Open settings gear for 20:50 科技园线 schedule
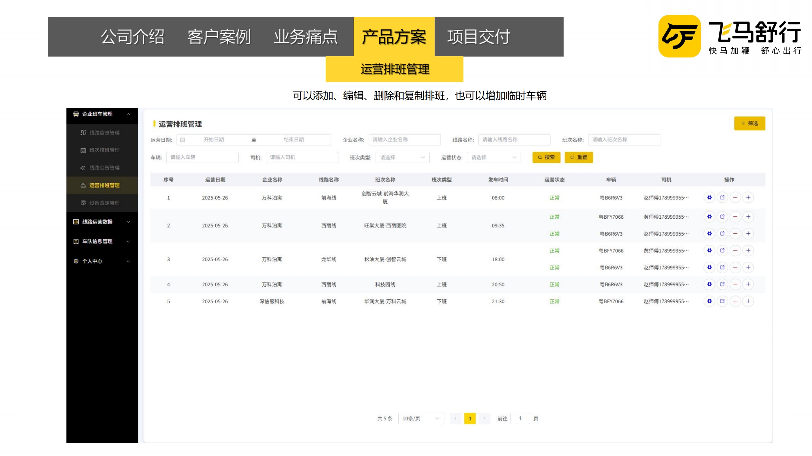 click(709, 284)
